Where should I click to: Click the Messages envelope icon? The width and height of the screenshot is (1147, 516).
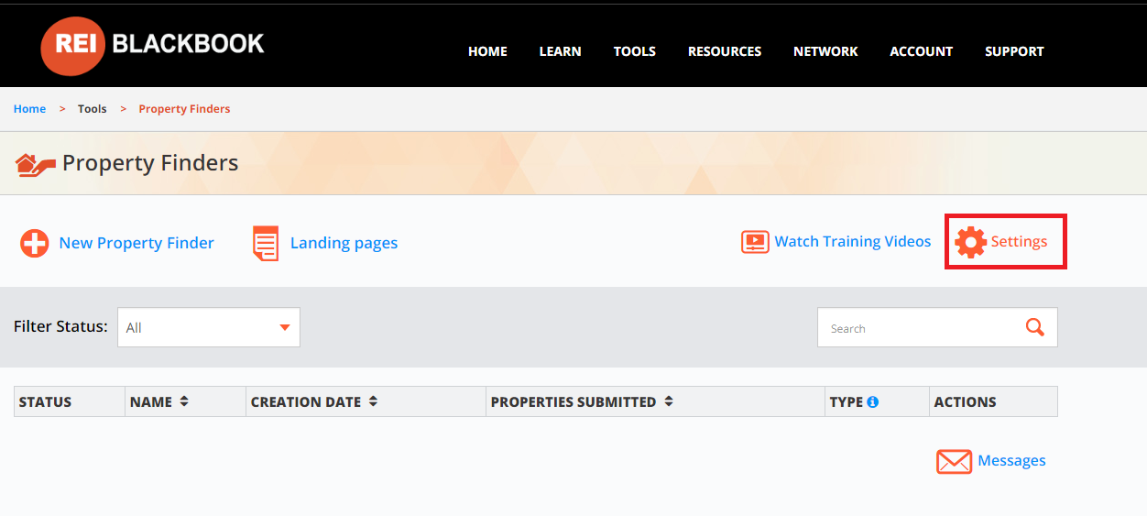coord(954,461)
